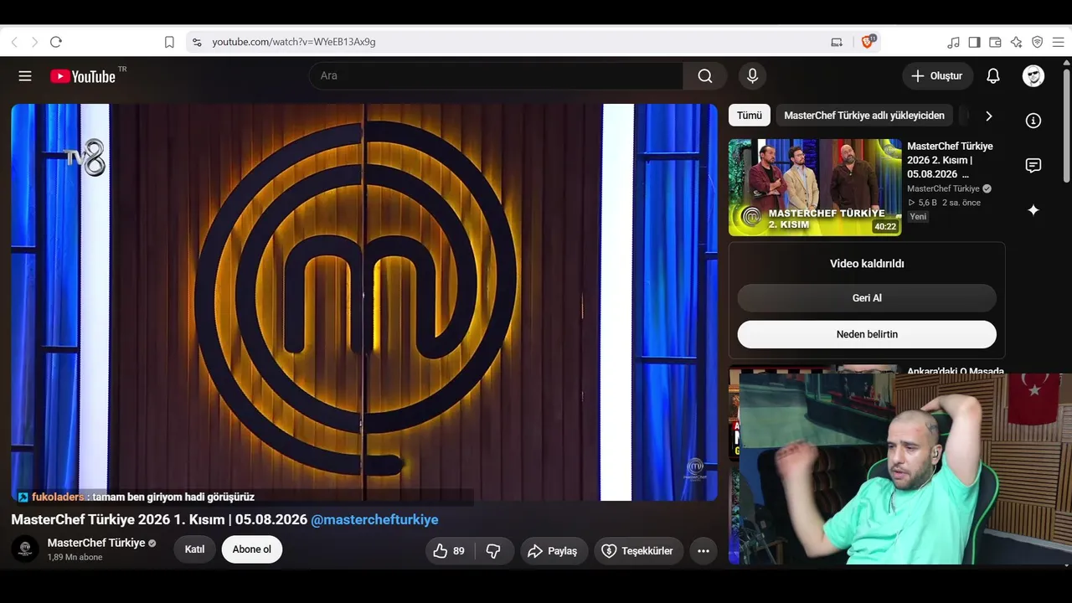Click the main video player
Image resolution: width=1072 pixels, height=603 pixels.
[364, 302]
